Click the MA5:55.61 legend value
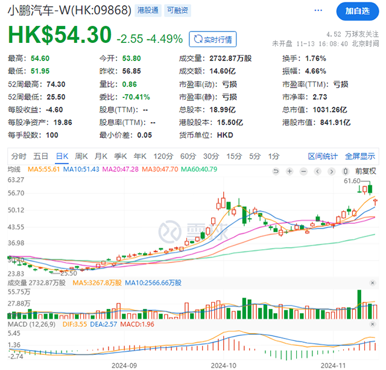This screenshot has width=386, height=370. pos(44,169)
